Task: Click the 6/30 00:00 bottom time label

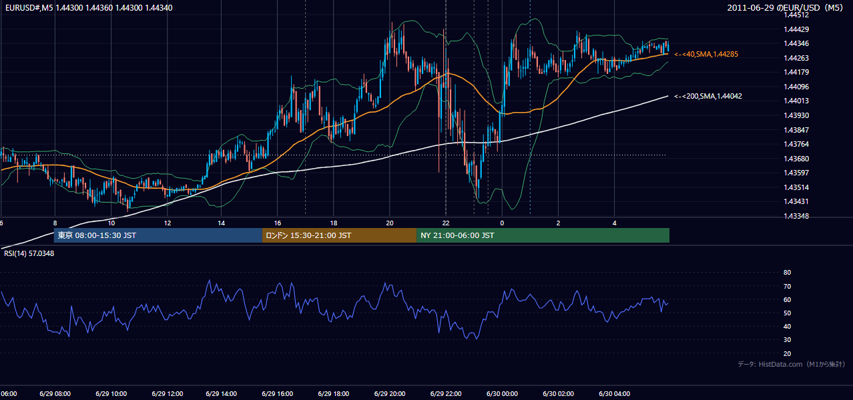Action: click(x=501, y=394)
